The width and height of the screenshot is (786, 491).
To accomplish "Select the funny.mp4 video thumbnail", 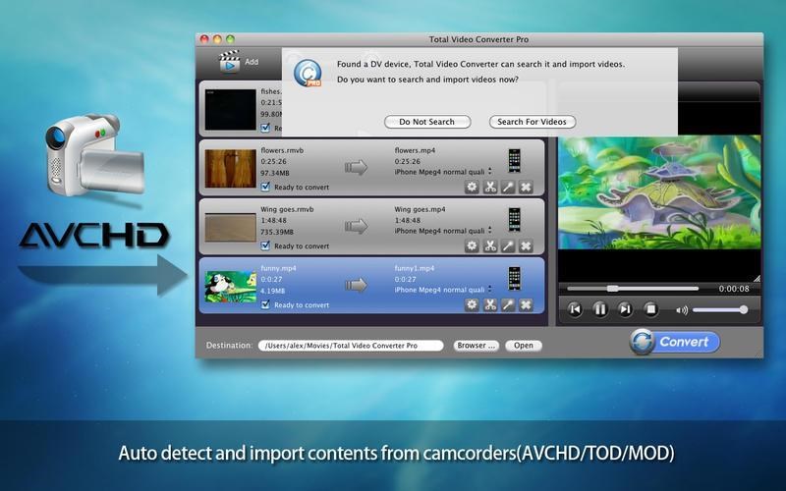I will click(231, 287).
